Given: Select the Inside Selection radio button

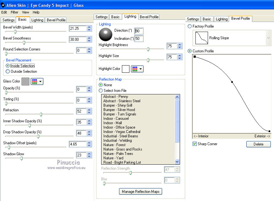Looking at the screenshot, I should pos(8,66).
